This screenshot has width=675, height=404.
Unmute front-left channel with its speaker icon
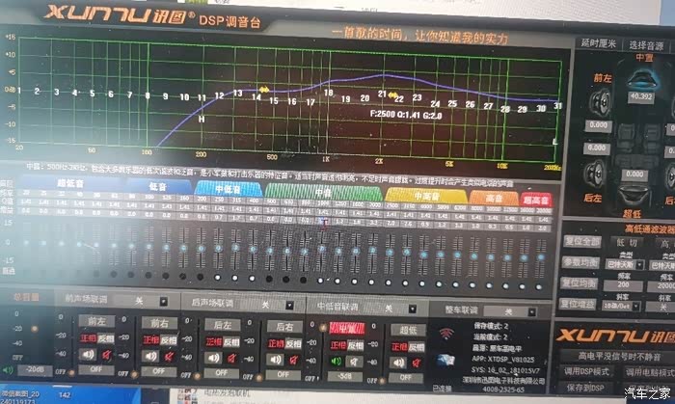point(88,355)
